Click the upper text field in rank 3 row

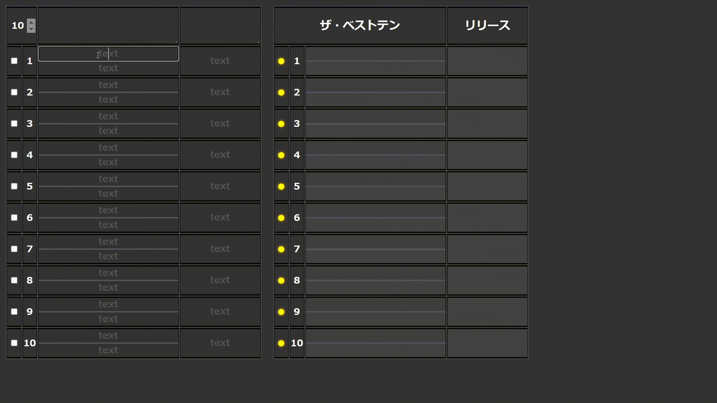coord(108,116)
